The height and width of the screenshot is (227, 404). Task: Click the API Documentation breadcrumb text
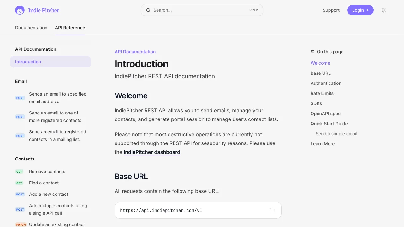tap(135, 52)
